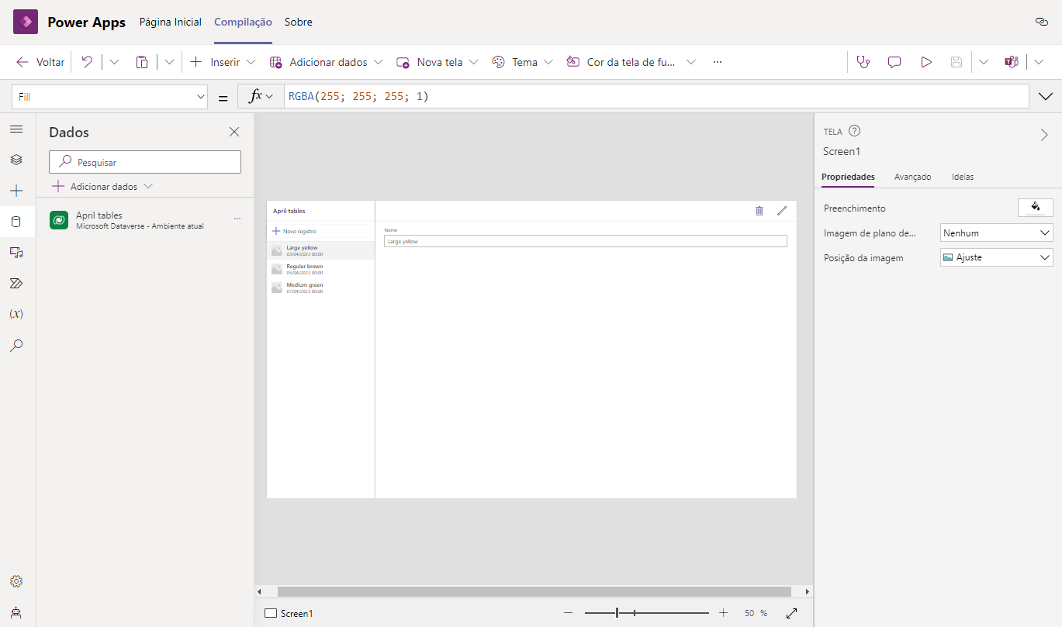This screenshot has height=627, width=1062.
Task: Click the save disk icon
Action: (956, 62)
